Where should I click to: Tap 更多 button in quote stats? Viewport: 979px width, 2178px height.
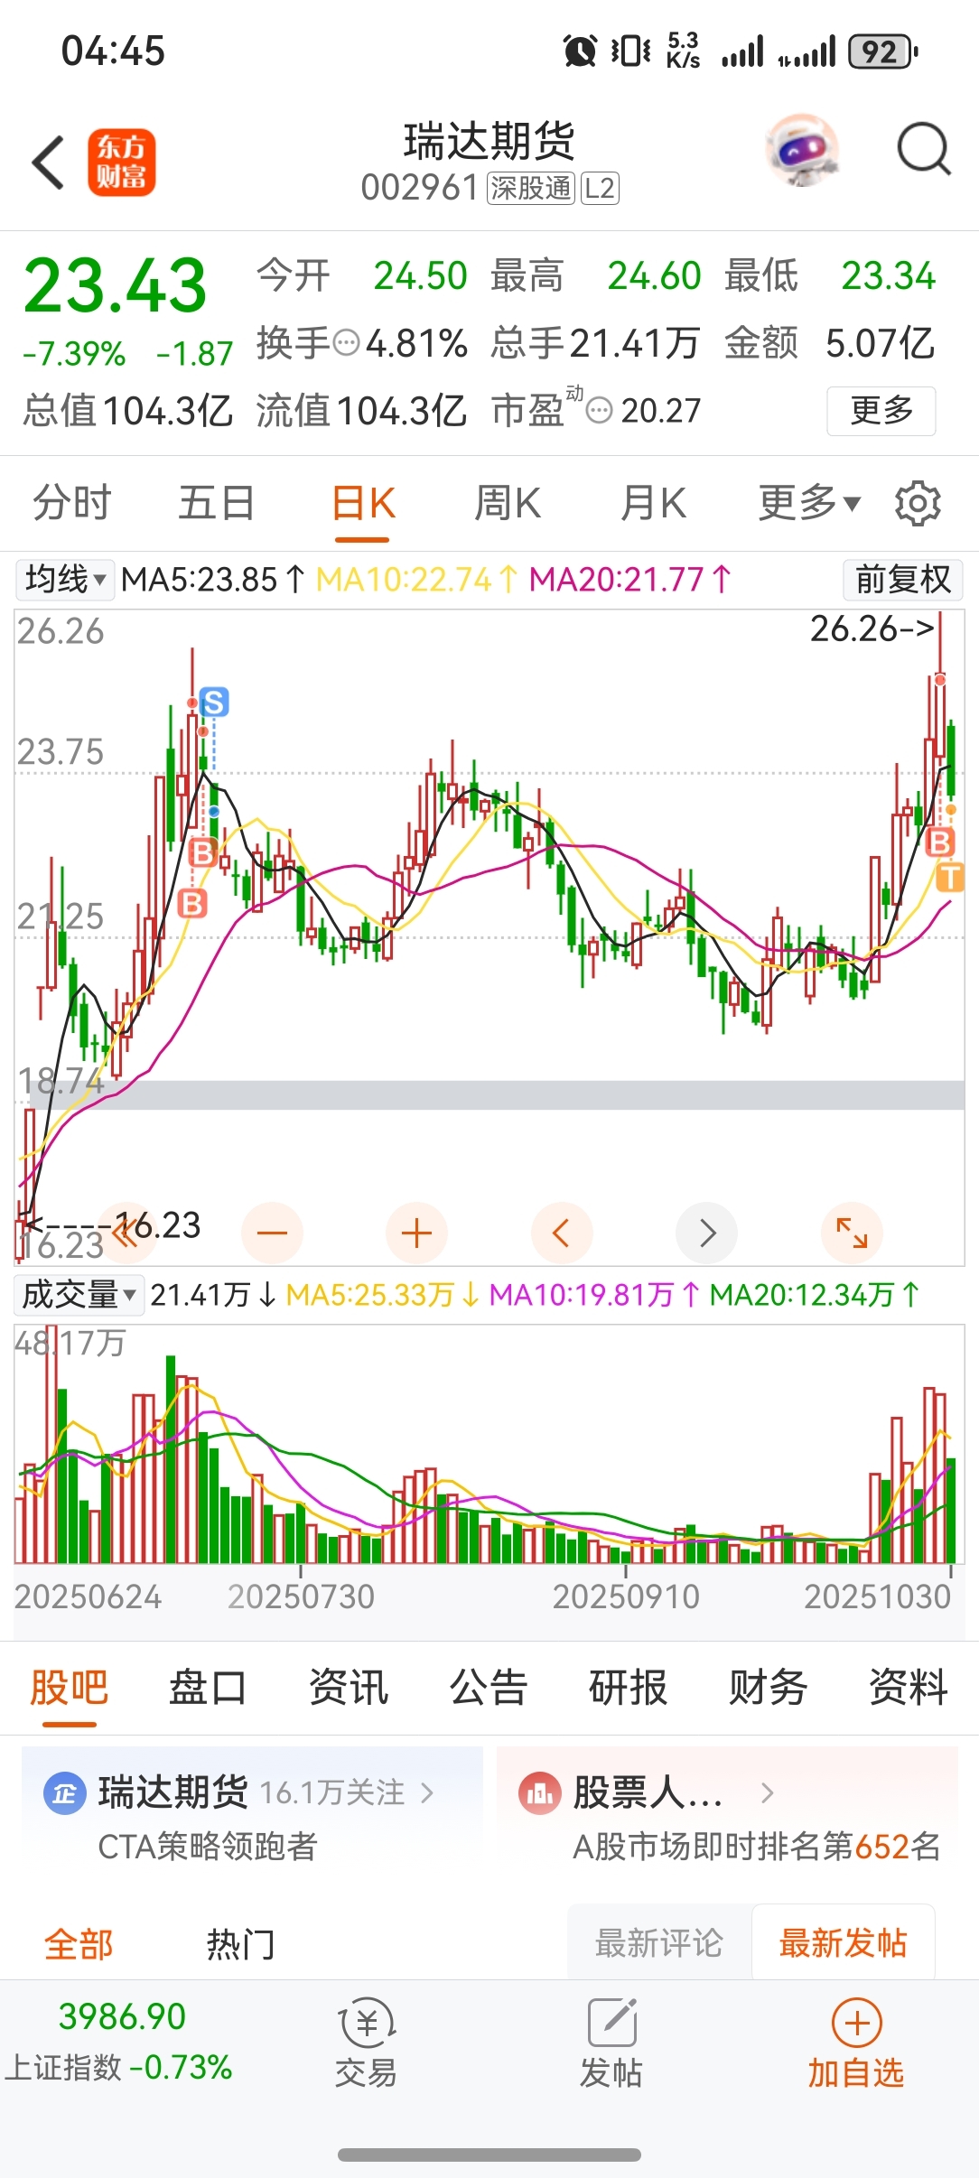(x=881, y=411)
